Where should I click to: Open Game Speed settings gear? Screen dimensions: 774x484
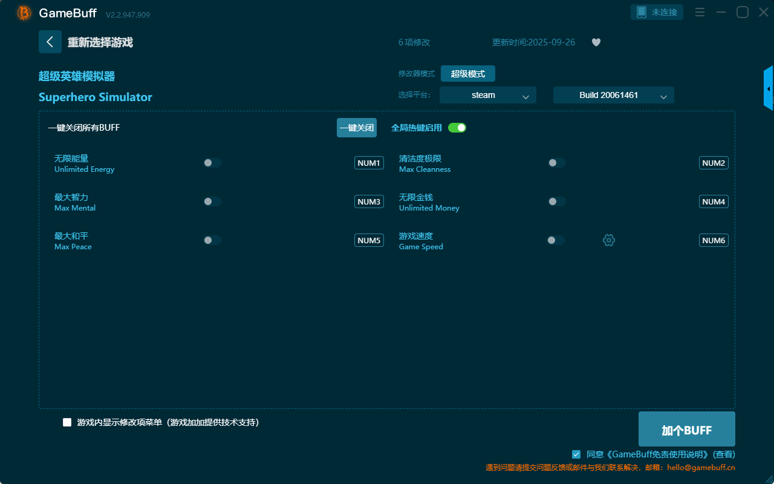click(x=609, y=240)
